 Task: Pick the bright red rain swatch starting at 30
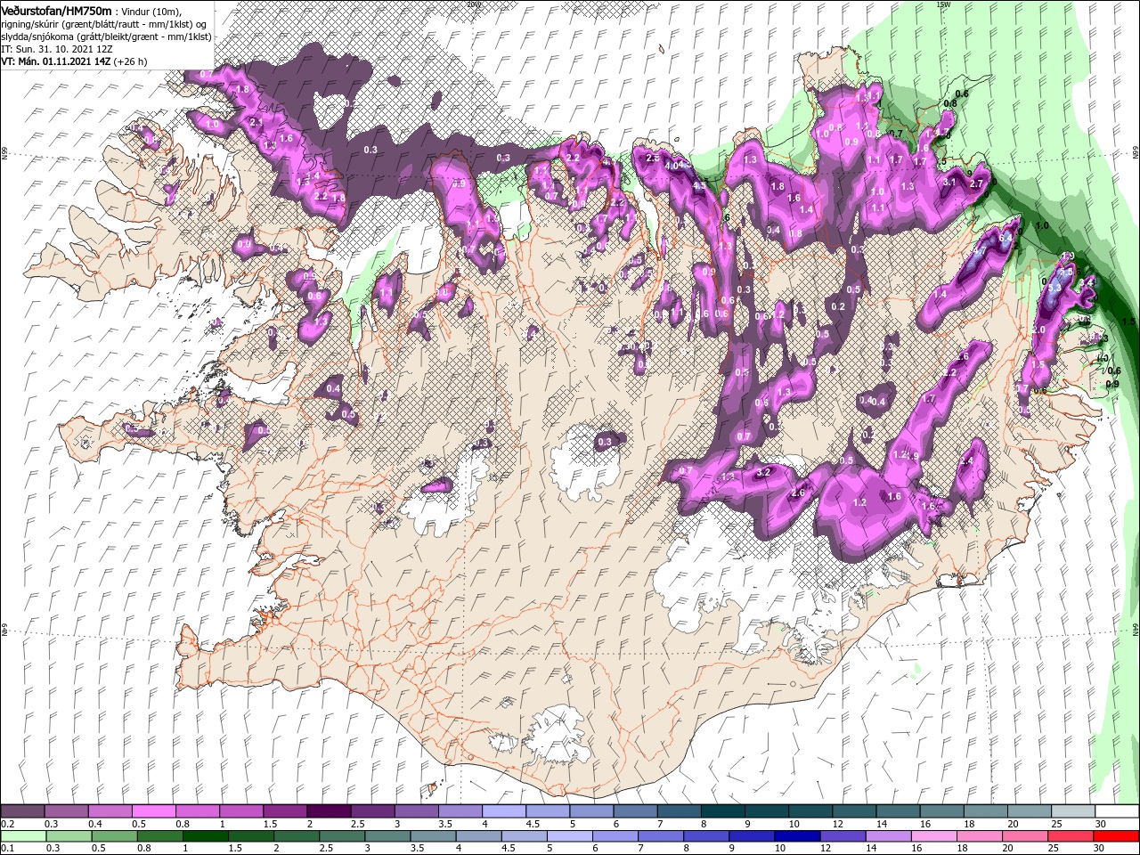1115,836
